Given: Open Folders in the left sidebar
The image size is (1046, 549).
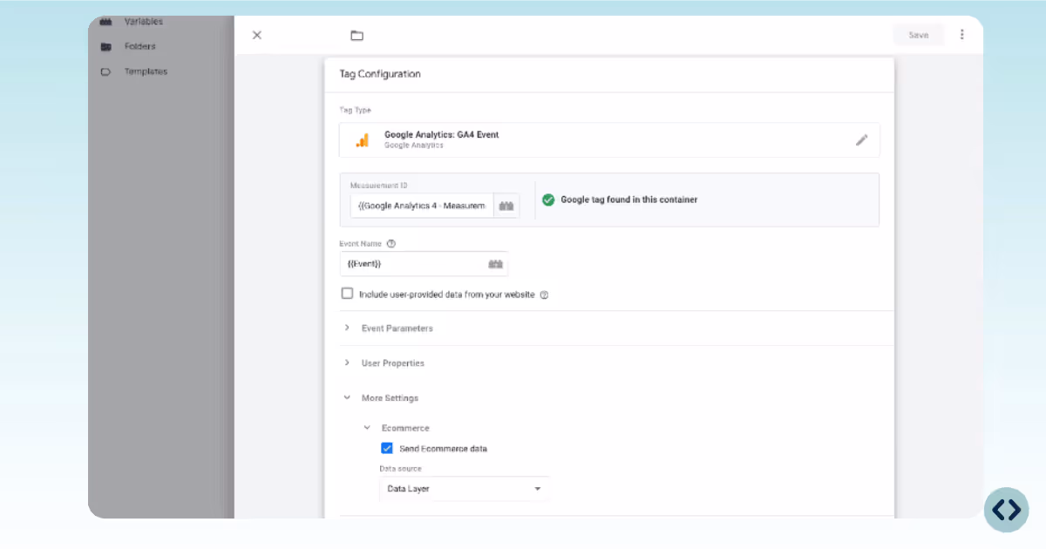Looking at the screenshot, I should pyautogui.click(x=139, y=46).
